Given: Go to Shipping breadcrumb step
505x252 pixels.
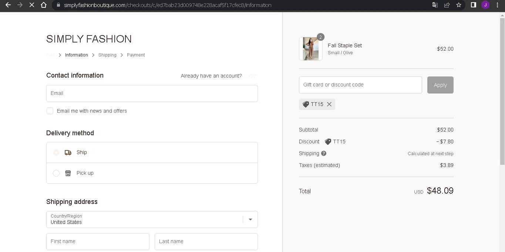Looking at the screenshot, I should point(107,55).
